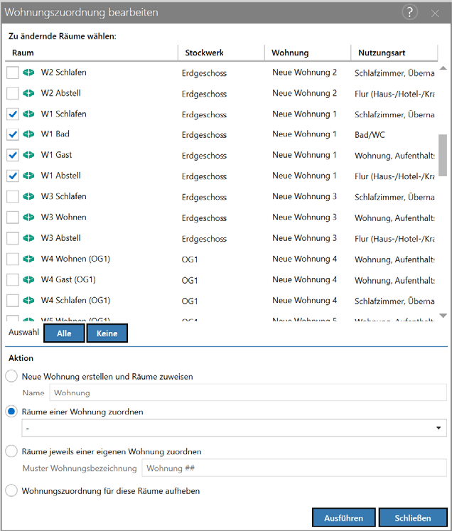Image resolution: width=452 pixels, height=531 pixels.
Task: Select 'Wohnungszuordnung für diese Räume aufheben' option
Action: 11,490
